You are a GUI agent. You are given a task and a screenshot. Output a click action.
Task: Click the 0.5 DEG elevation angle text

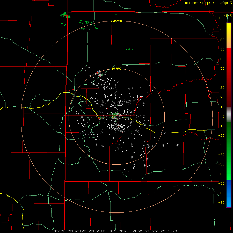[118, 231]
